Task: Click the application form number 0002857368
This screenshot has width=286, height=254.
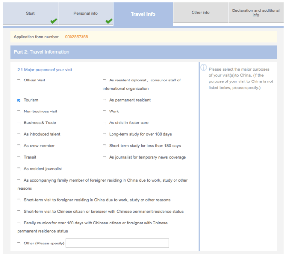Action: tap(76, 37)
